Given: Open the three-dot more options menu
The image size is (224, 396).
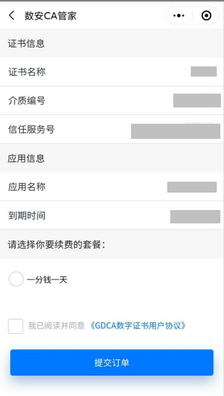Looking at the screenshot, I should (179, 16).
